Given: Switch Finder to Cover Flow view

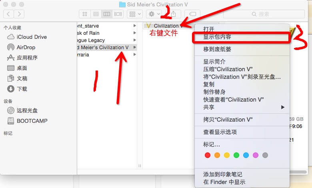Looking at the screenshot, I should tap(118, 14).
